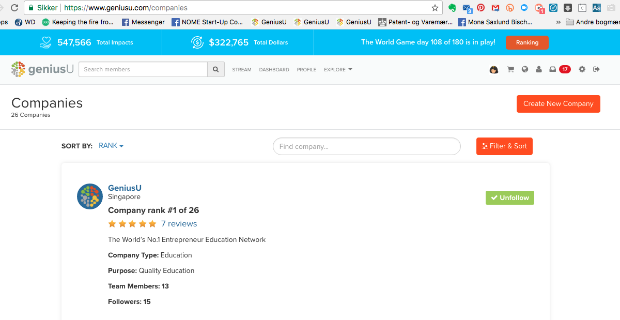The height and width of the screenshot is (320, 620).
Task: Open the download arrow extension icon
Action: tap(568, 8)
